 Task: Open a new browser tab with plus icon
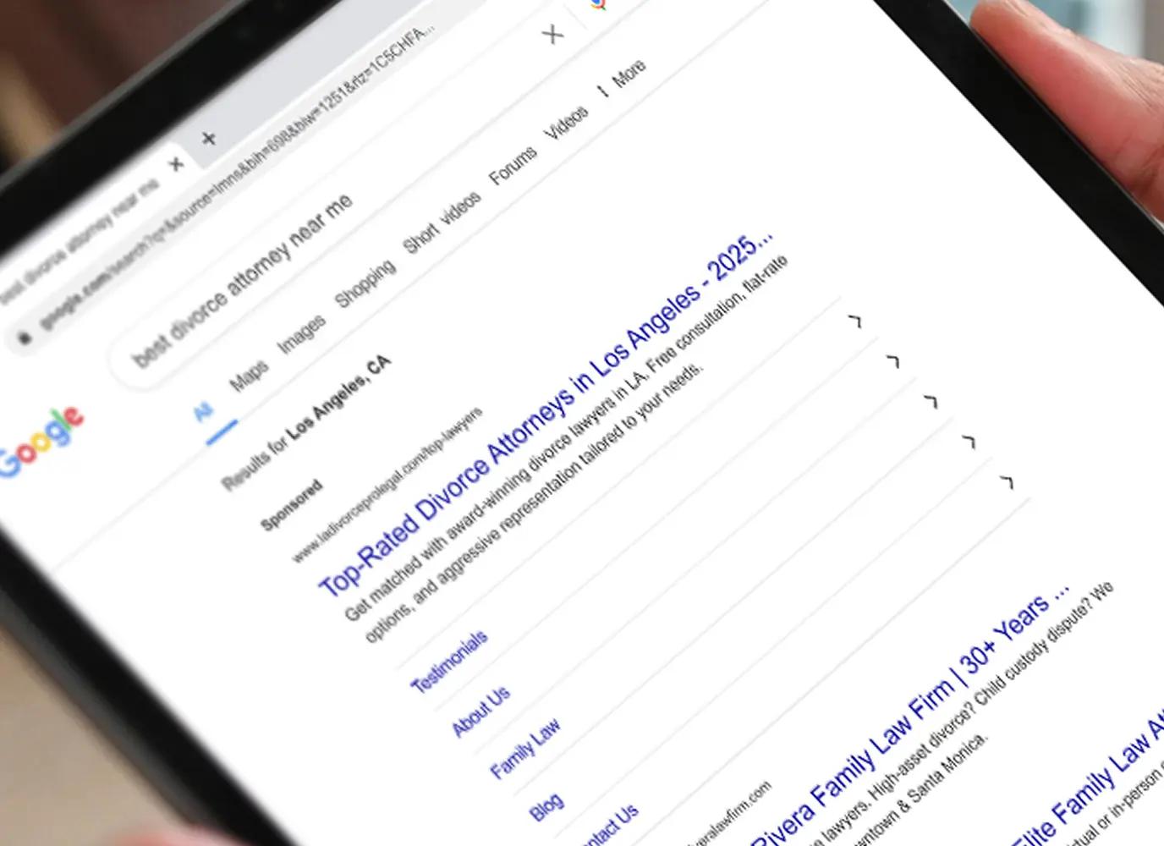(x=208, y=138)
